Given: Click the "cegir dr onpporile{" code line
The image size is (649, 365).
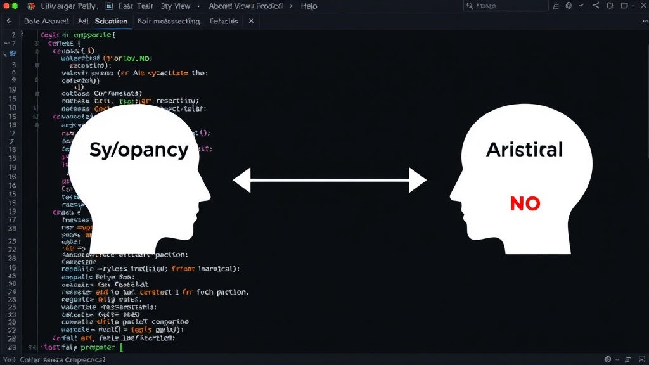Looking at the screenshot, I should (77, 35).
